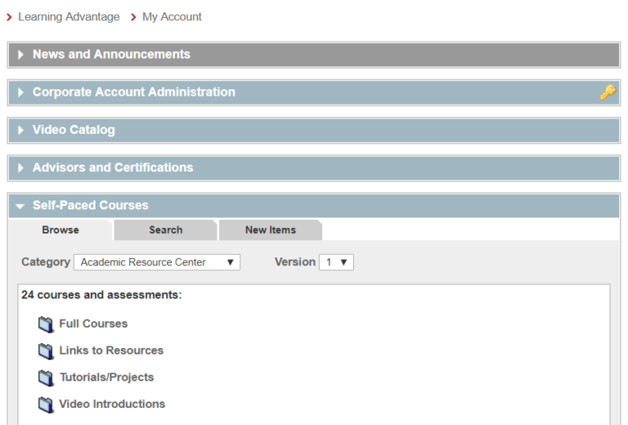The height and width of the screenshot is (425, 628).
Task: Click red chevron before Learning Advantage
Action: coord(9,17)
